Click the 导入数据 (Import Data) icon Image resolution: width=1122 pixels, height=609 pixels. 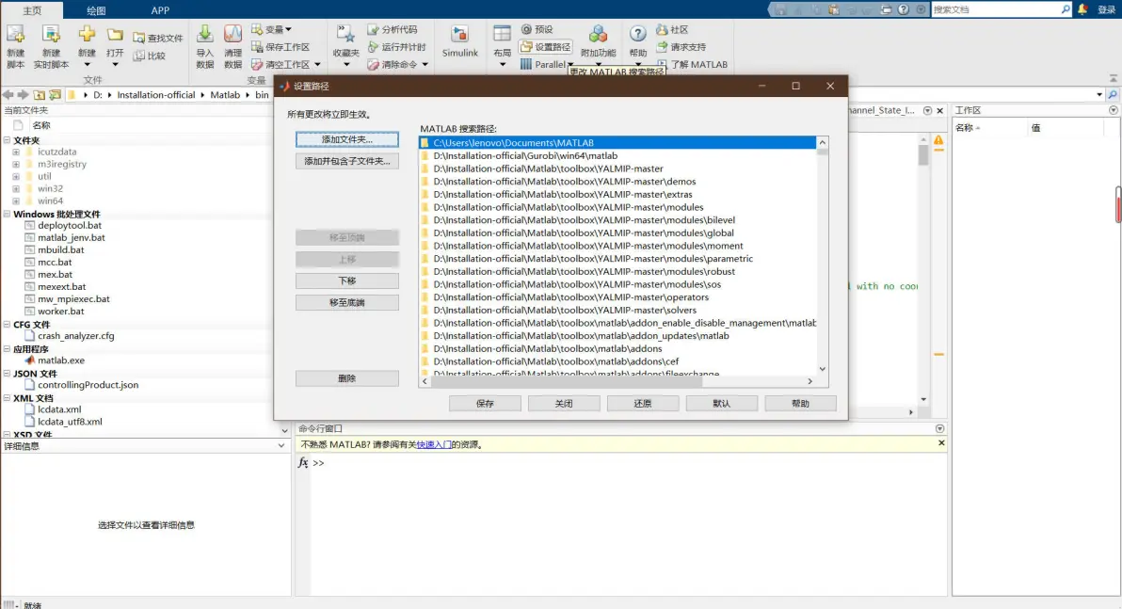click(204, 34)
